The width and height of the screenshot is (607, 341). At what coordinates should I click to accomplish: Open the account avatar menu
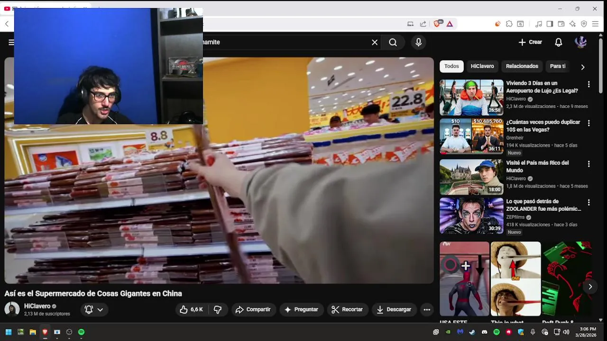pos(581,42)
